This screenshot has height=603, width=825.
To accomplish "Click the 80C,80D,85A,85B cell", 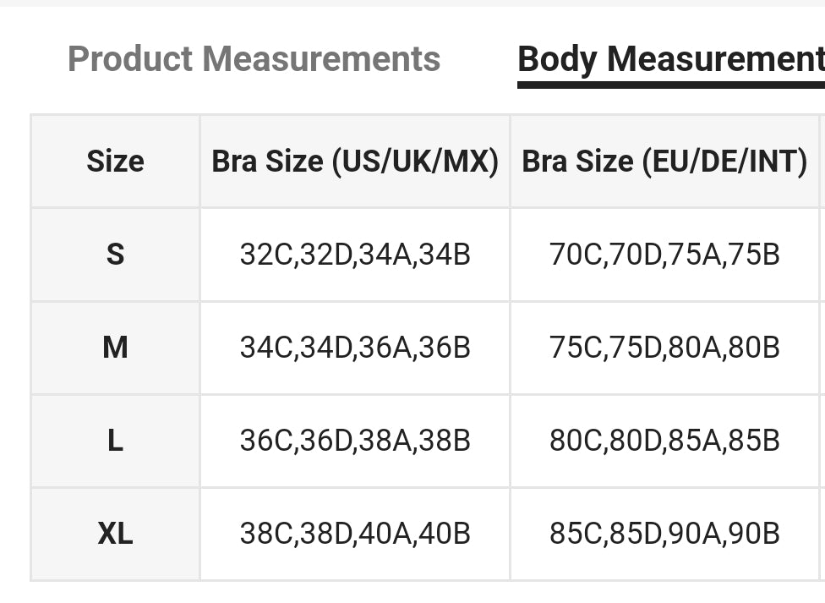I will point(664,440).
